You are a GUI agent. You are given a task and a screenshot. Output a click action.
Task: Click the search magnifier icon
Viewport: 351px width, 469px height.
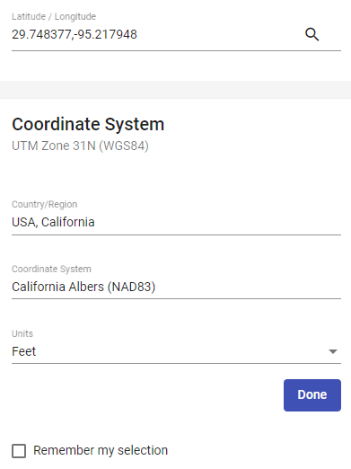312,34
